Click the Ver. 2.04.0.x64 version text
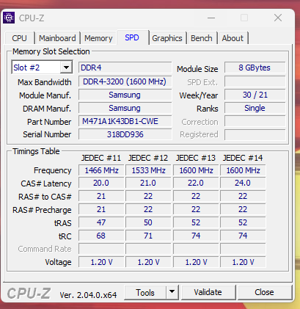The image size is (300, 309). (x=88, y=295)
